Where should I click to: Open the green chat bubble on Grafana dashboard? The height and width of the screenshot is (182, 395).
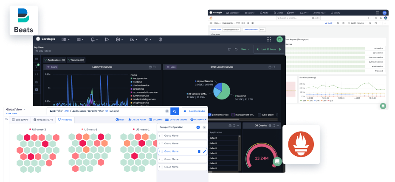[x=383, y=106]
